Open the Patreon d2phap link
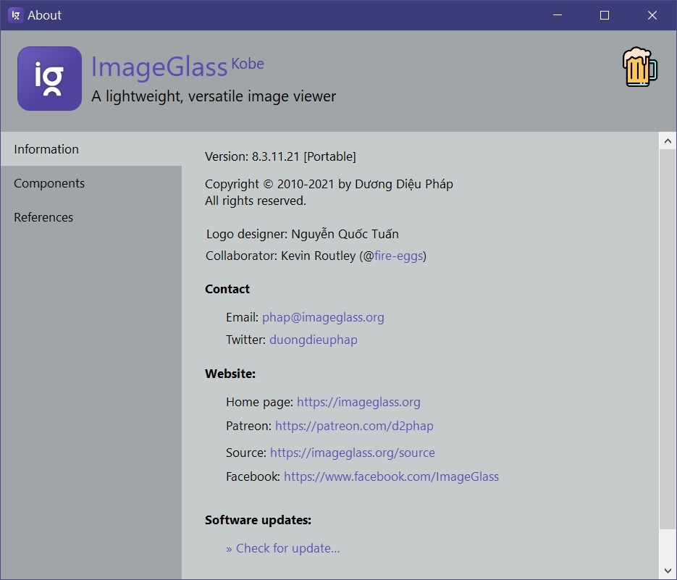The image size is (677, 580). pos(354,426)
